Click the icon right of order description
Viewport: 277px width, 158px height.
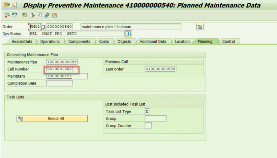(200, 27)
